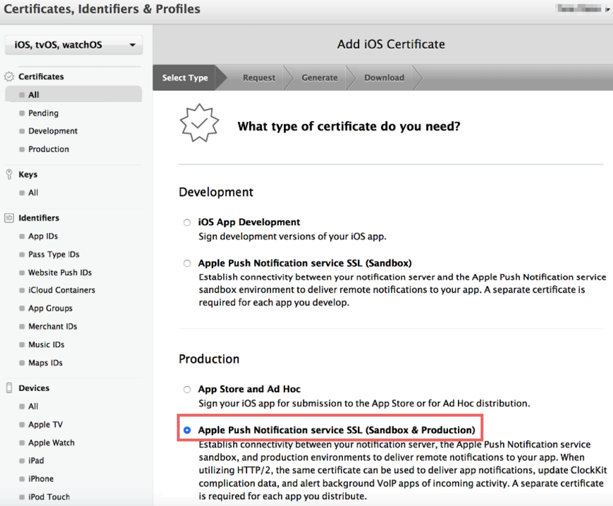Open Maps IDs
Image resolution: width=613 pixels, height=506 pixels.
(x=45, y=362)
